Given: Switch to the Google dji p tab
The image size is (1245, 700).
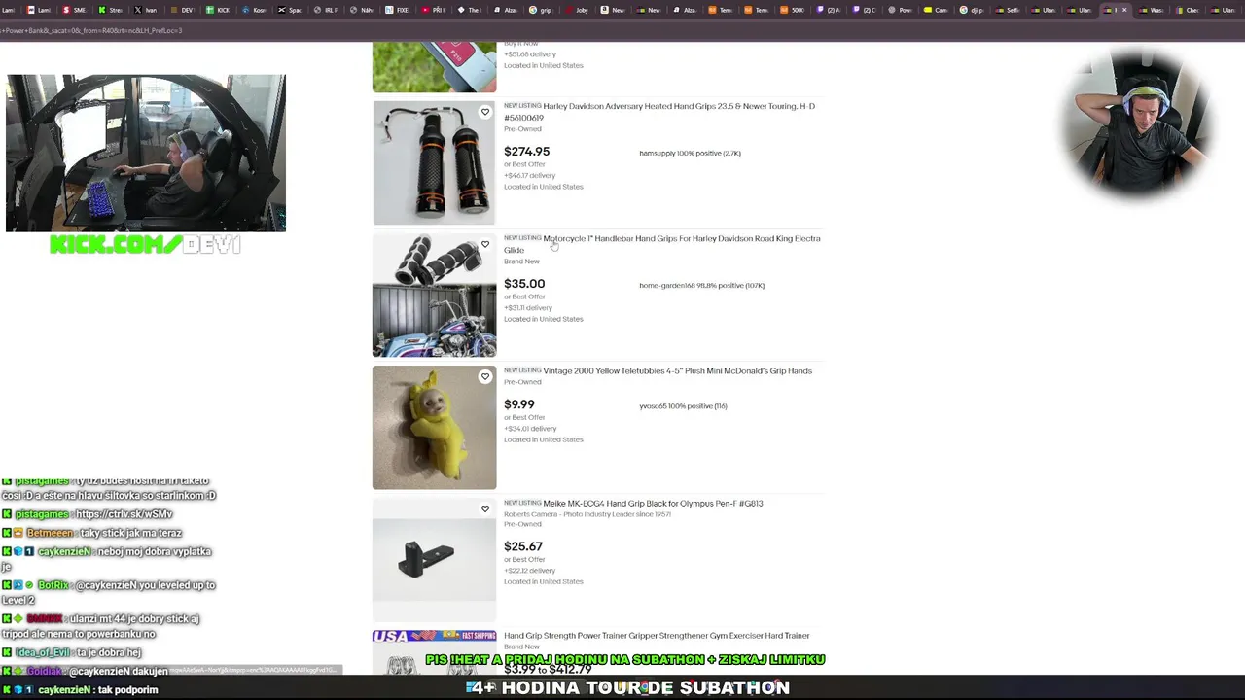Looking at the screenshot, I should [973, 10].
